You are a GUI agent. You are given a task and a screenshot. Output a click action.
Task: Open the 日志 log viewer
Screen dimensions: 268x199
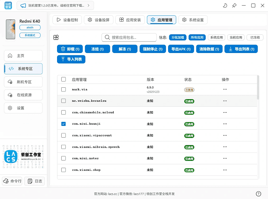[x=34, y=181]
